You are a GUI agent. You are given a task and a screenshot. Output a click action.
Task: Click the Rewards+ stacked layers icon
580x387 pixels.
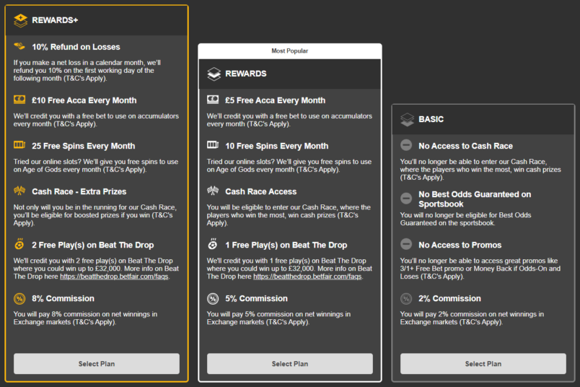point(20,20)
